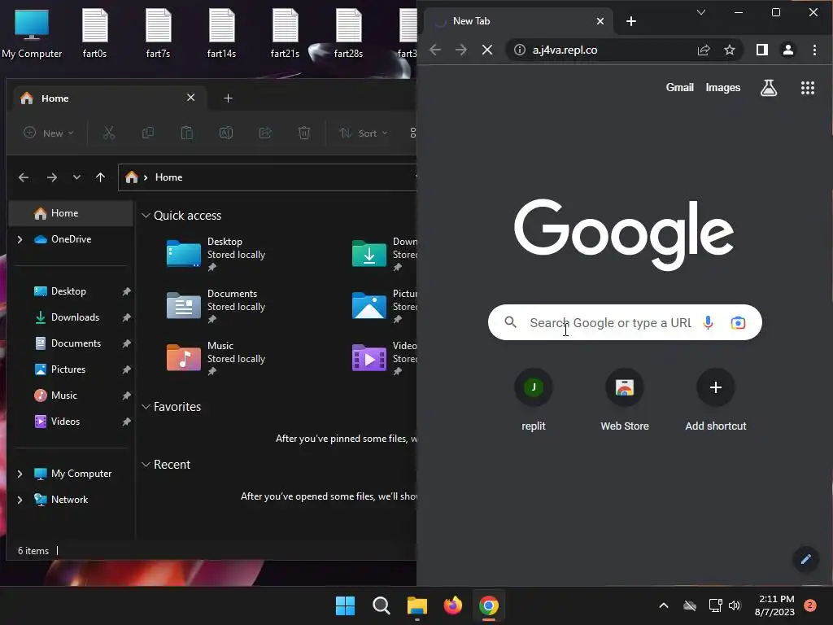The width and height of the screenshot is (833, 625).
Task: Start voice search with the microphone icon
Action: pyautogui.click(x=708, y=322)
